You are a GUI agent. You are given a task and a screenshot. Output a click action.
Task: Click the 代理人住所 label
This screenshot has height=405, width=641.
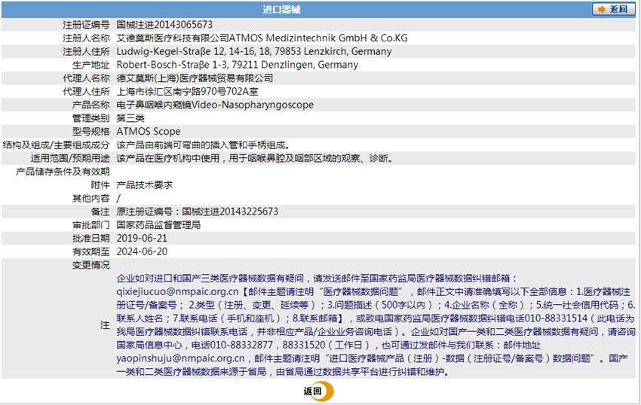pos(86,91)
